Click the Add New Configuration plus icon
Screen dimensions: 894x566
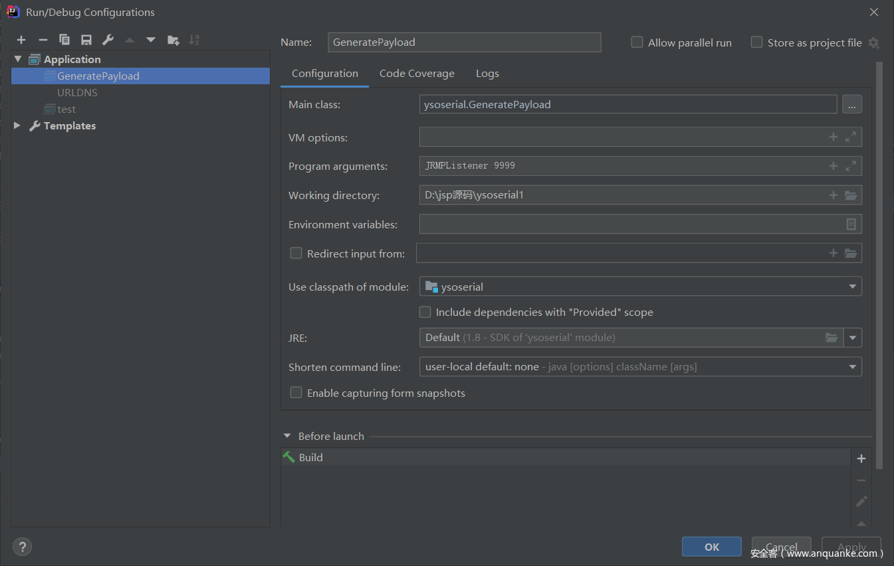pos(21,40)
